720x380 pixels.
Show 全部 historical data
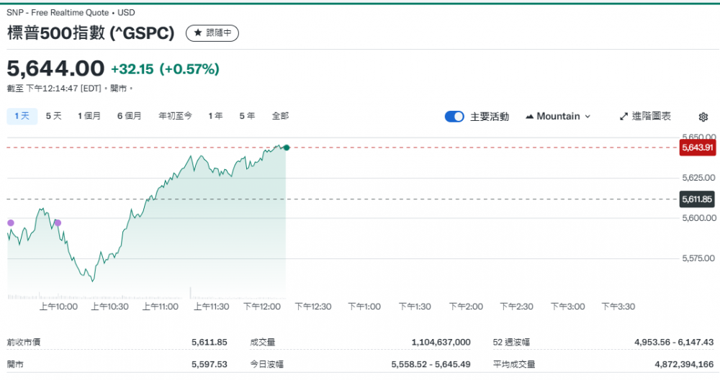[x=280, y=116]
